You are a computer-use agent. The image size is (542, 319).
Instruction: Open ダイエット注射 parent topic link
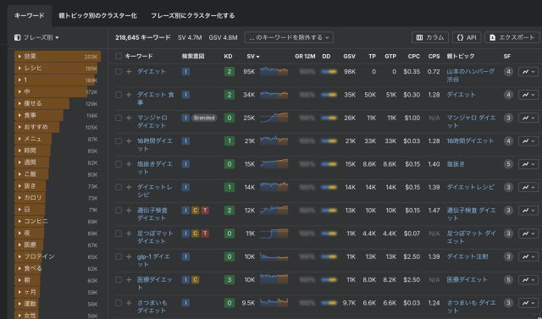[467, 256]
